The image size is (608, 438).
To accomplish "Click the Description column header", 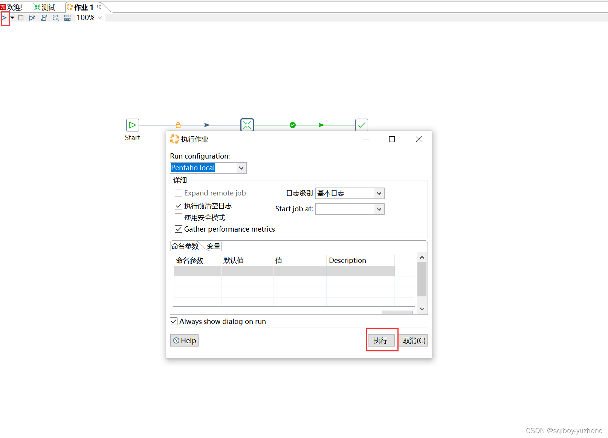I will 361,260.
